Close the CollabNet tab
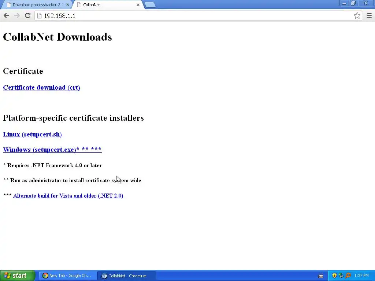This screenshot has width=375, height=281. pos(138,5)
